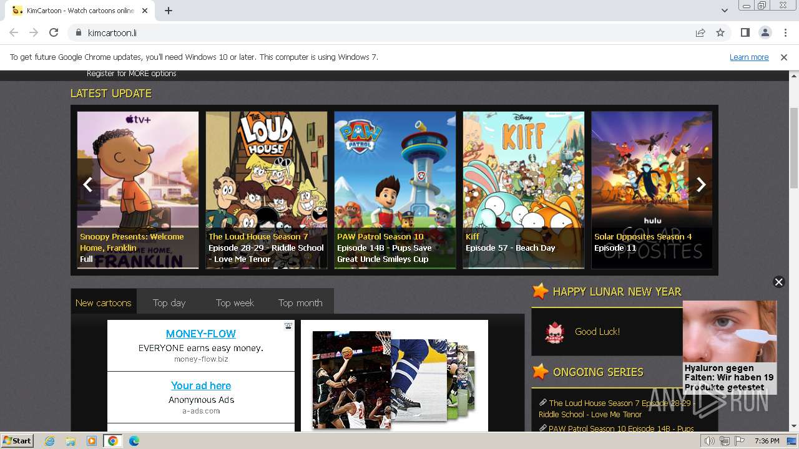Reload the kimcartoon page

point(54,32)
